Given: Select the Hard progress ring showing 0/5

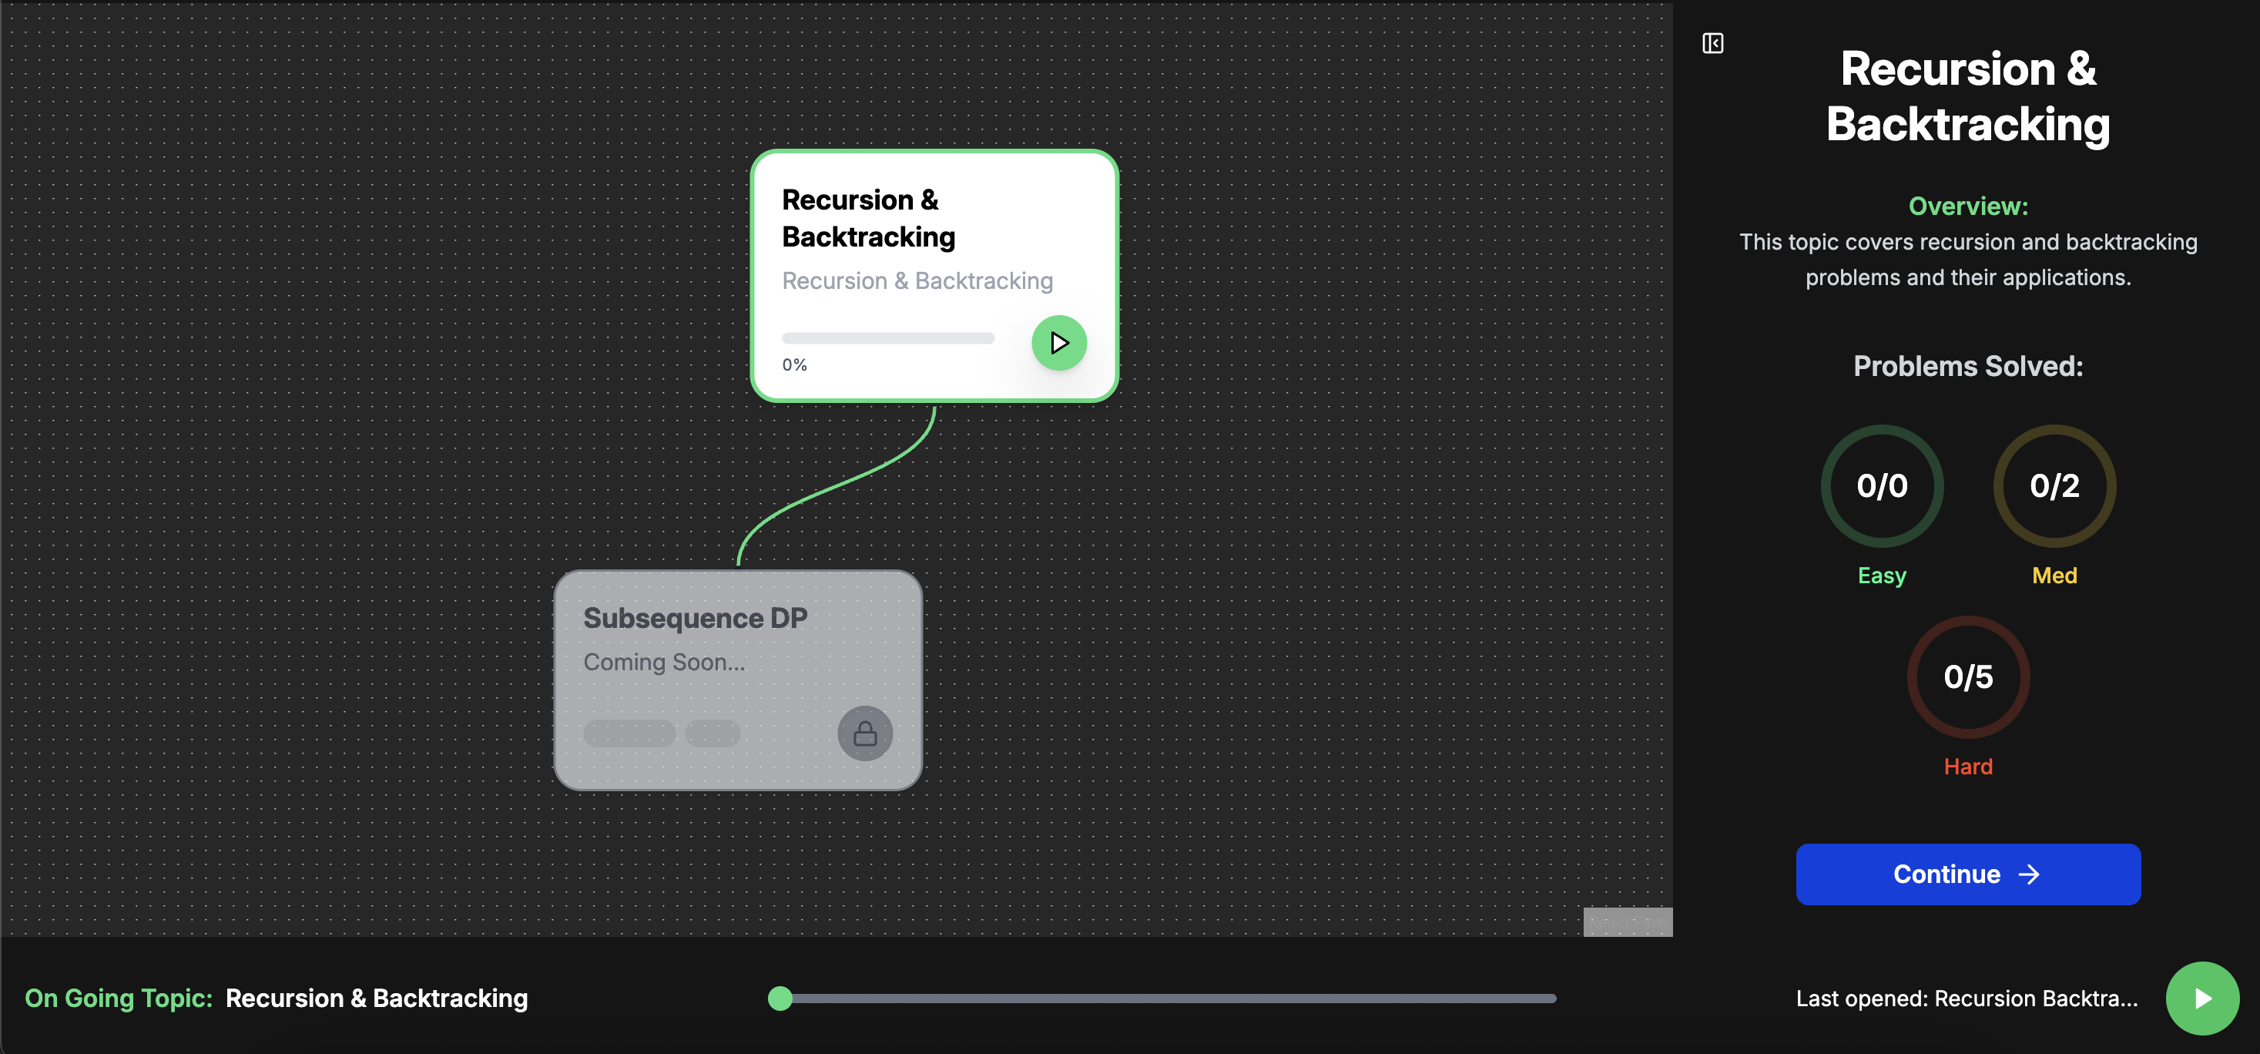Looking at the screenshot, I should (x=1967, y=676).
